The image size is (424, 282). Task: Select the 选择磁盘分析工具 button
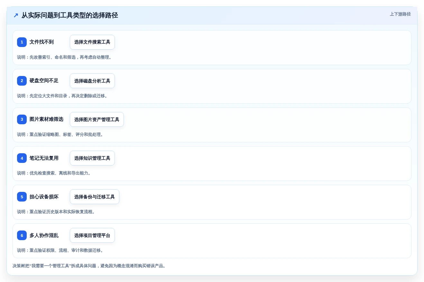(92, 81)
